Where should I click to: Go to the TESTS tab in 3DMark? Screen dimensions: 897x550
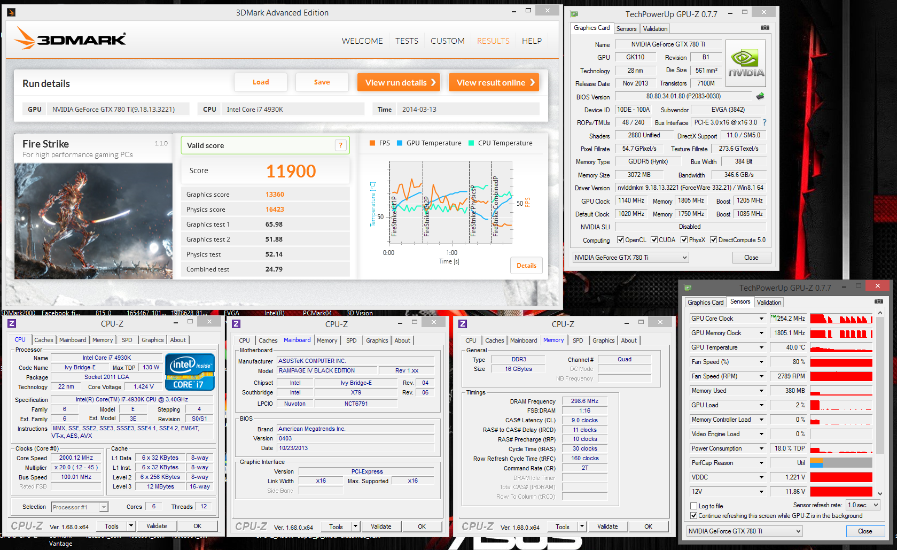click(407, 41)
